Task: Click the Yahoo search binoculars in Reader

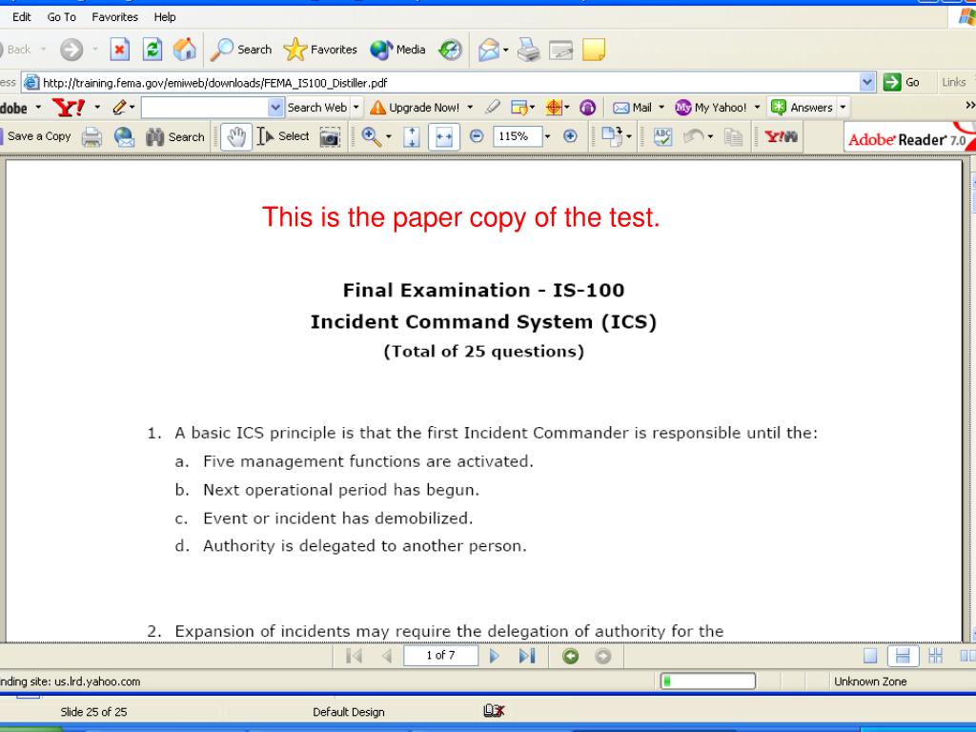Action: (x=782, y=136)
